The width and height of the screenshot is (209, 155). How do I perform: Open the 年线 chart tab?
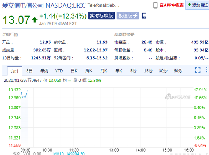tap(44, 71)
